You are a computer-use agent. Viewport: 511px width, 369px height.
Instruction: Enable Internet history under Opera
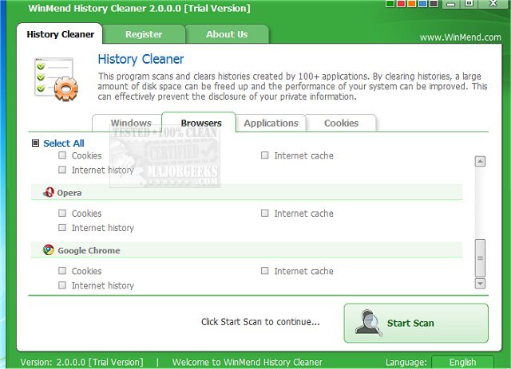[x=62, y=227]
